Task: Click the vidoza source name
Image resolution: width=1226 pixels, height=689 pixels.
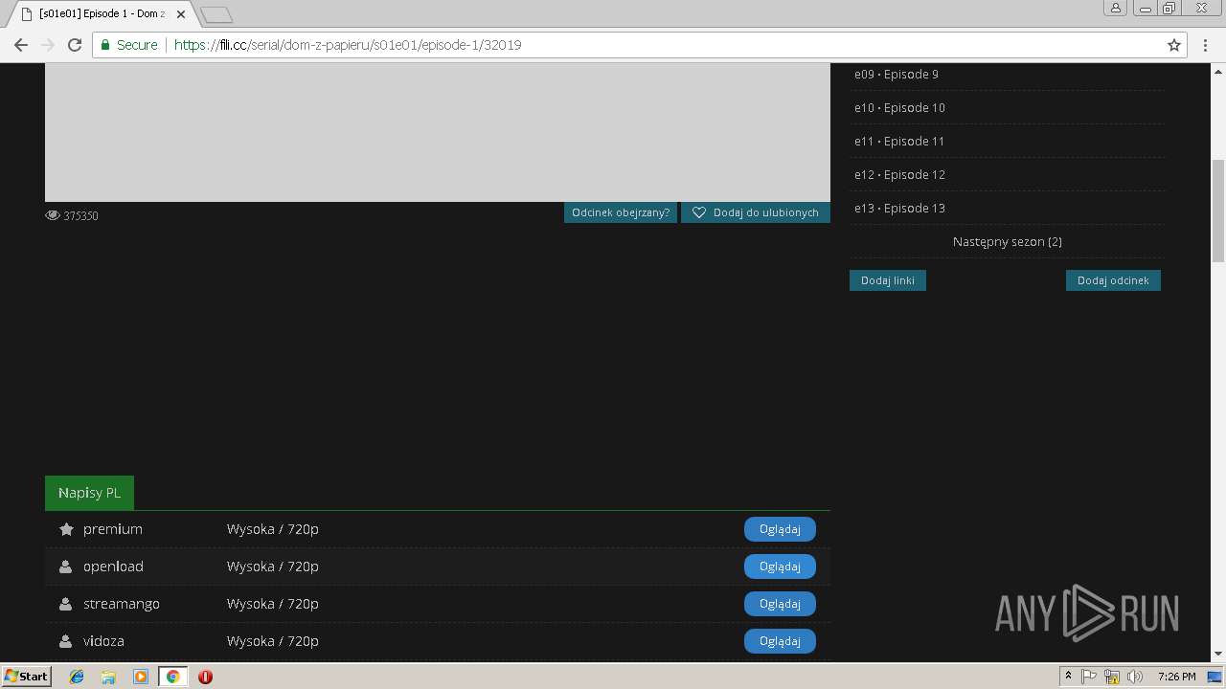Action: 103,641
